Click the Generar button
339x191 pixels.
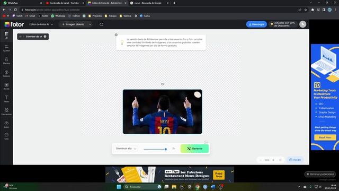194,149
